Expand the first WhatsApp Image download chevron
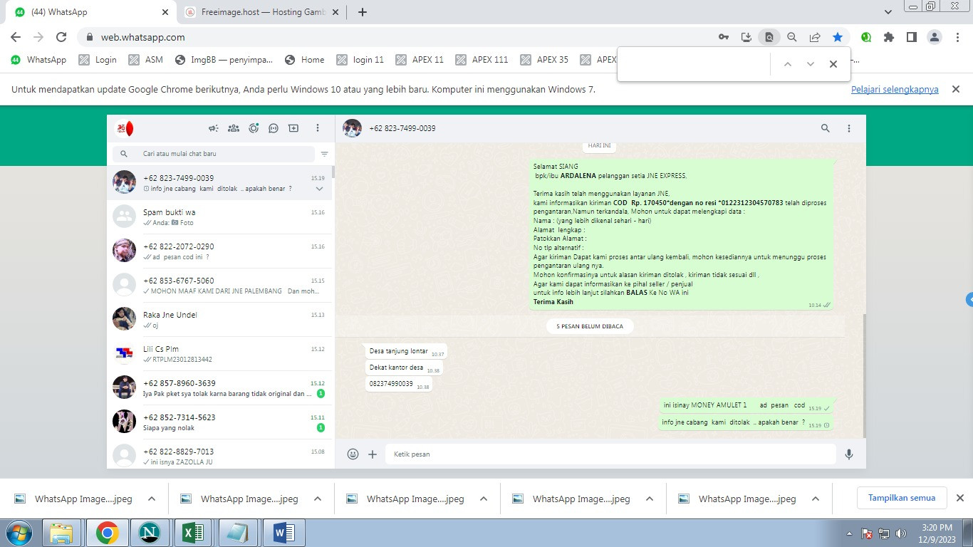 click(x=152, y=499)
